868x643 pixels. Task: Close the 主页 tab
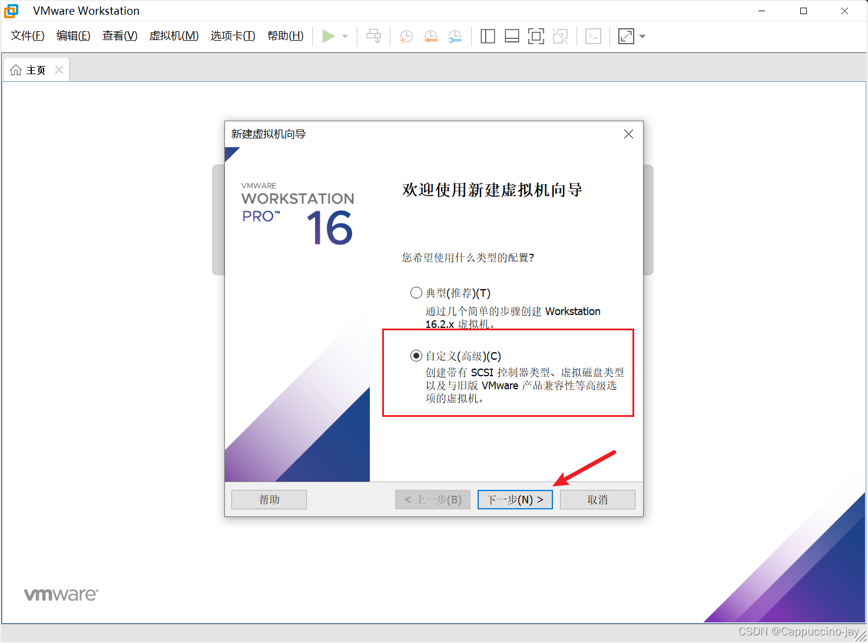click(x=59, y=69)
